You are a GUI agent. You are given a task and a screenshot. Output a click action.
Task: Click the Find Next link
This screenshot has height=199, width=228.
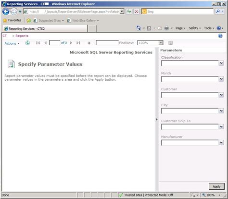pos(127,43)
